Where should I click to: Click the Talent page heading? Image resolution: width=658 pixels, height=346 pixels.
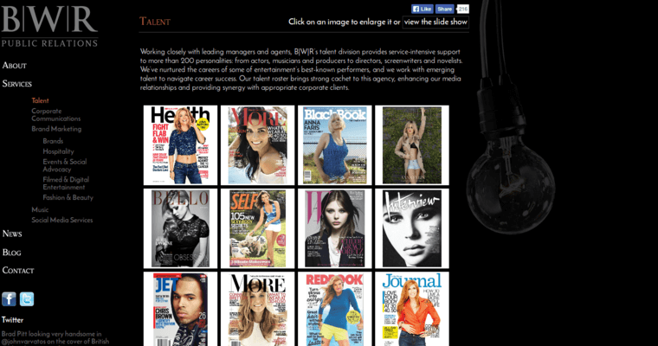click(155, 22)
